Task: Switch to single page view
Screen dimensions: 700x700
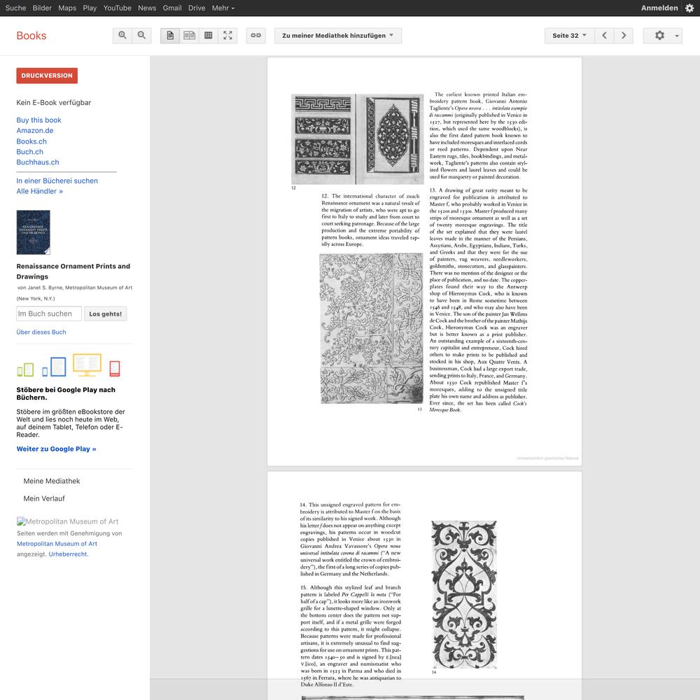Action: (x=170, y=36)
